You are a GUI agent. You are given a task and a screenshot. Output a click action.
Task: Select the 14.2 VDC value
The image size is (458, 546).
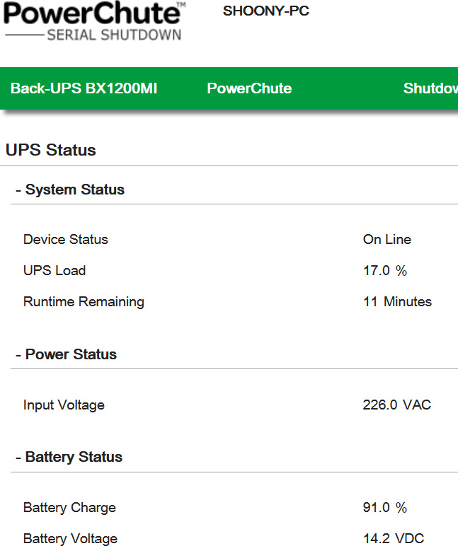pyautogui.click(x=394, y=538)
